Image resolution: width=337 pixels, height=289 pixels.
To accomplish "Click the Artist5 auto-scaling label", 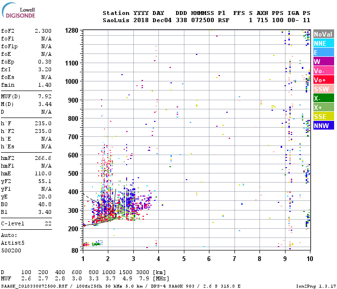I will [x=13, y=243].
